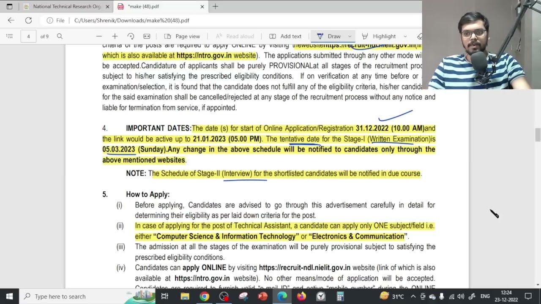Screen dimensions: 541x304
Task: Show hidden system tray icons
Action: pos(413,296)
